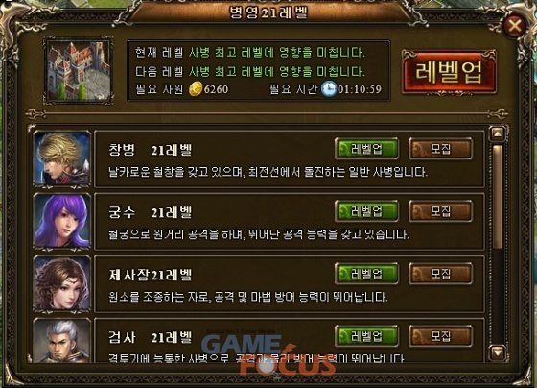
Task: Close the barracks window with X
Action: click(x=514, y=26)
